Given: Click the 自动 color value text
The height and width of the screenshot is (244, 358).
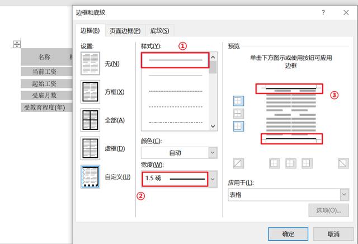Looking at the screenshot, I should pos(175,153).
